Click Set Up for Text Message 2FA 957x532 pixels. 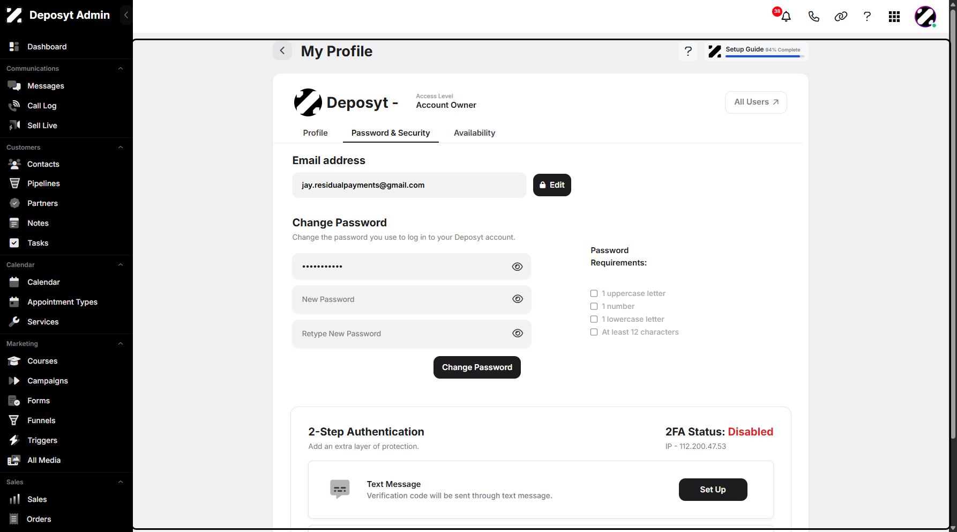(x=713, y=490)
